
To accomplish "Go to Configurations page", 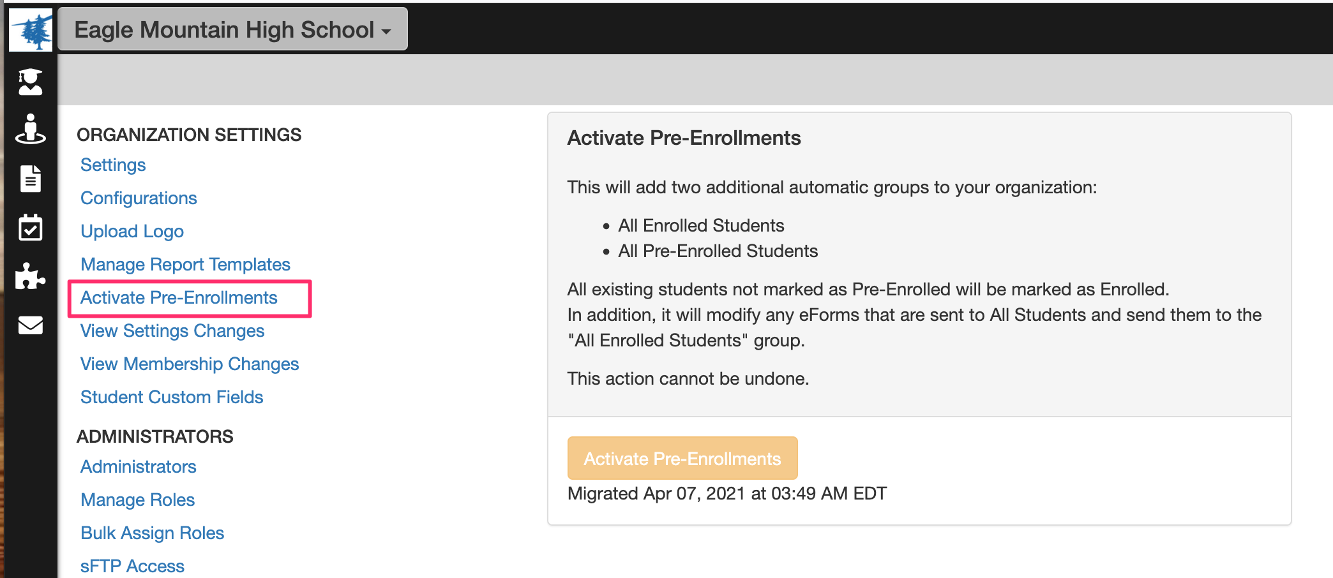I will (139, 198).
